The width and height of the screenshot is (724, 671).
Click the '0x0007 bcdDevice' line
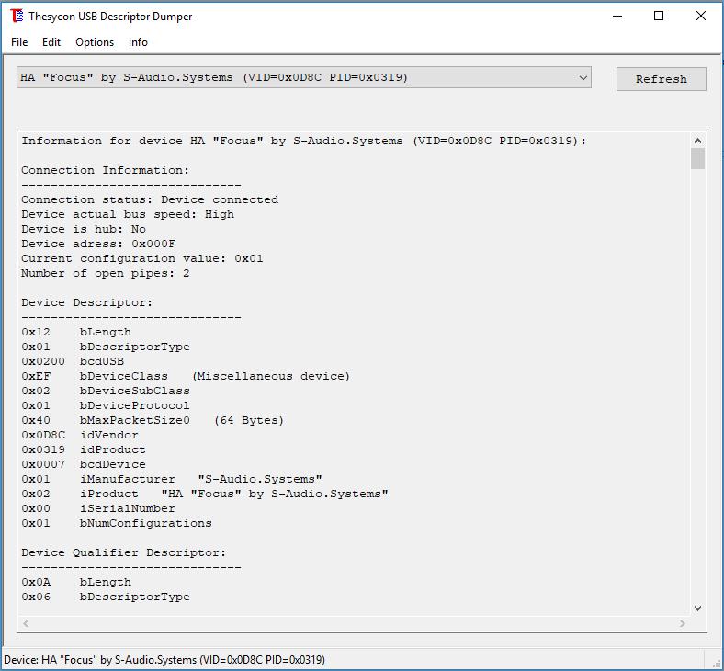pos(84,464)
